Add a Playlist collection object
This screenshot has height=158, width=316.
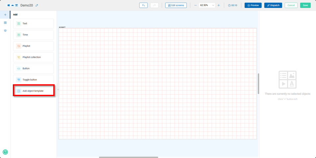point(33,57)
